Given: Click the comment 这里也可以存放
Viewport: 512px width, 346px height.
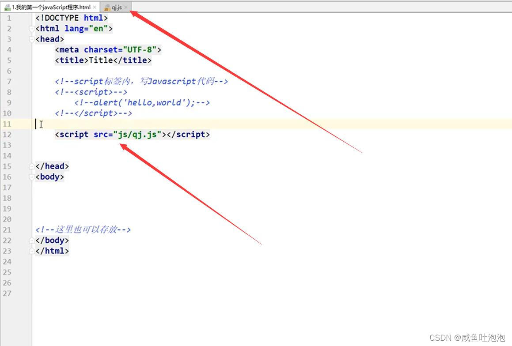Looking at the screenshot, I should (x=83, y=229).
